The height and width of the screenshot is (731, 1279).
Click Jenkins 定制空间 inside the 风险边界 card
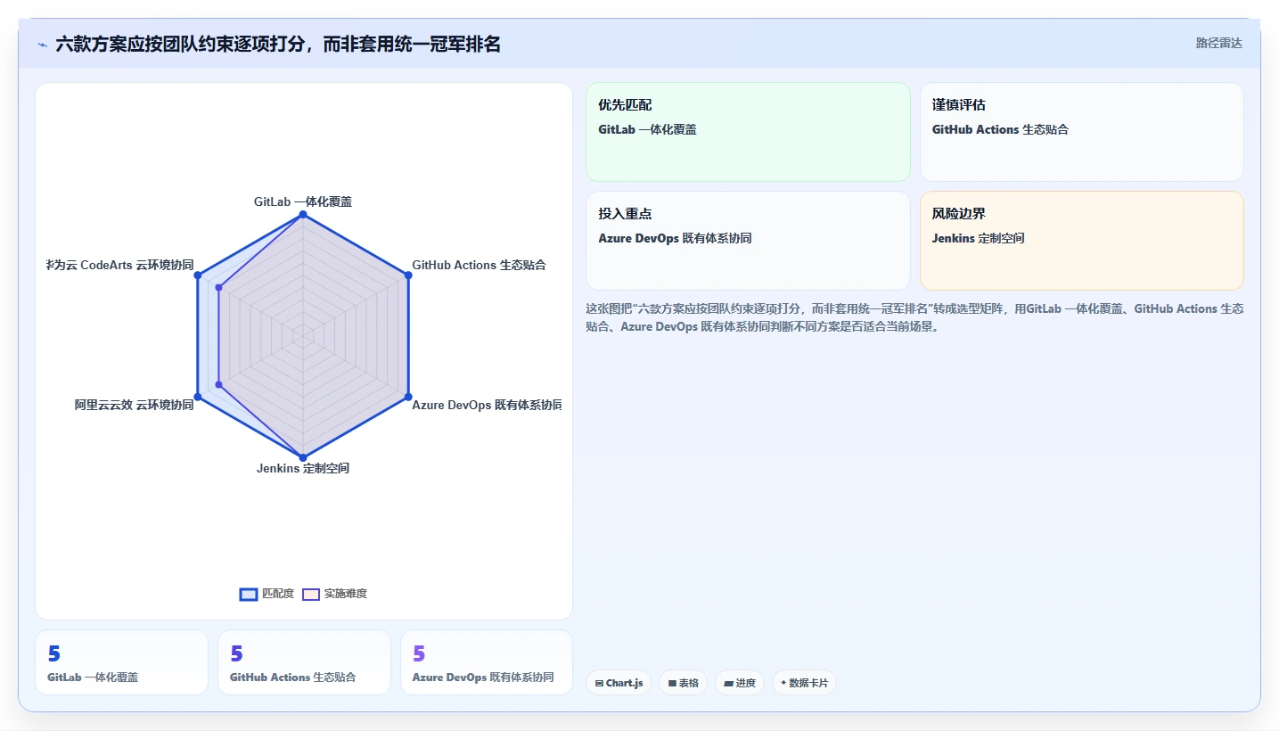[978, 238]
